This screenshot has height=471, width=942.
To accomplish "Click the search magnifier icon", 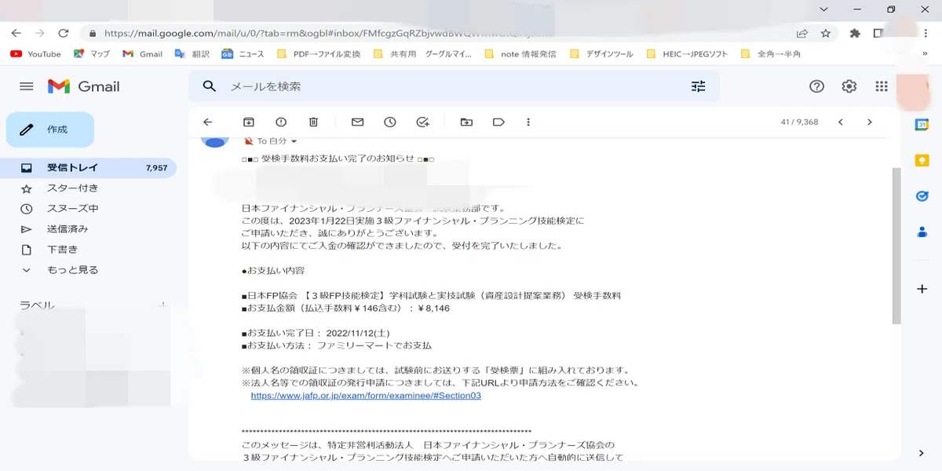I will 209,86.
